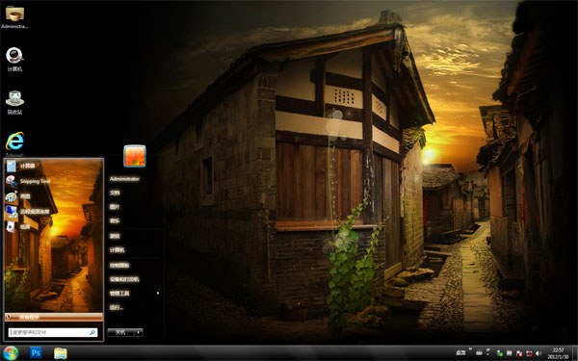This screenshot has height=361, width=578.
Task: Click the green safely remove hardware icon
Action: tap(500, 353)
